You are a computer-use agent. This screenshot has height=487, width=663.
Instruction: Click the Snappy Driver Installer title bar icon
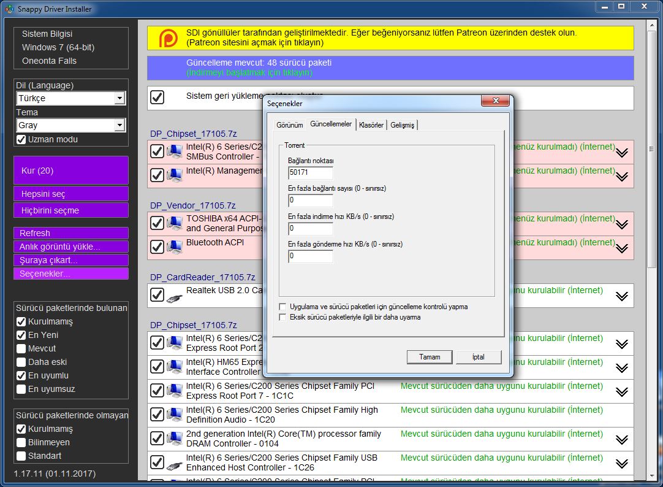tap(9, 9)
